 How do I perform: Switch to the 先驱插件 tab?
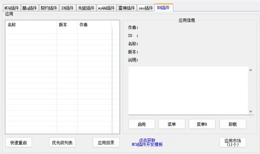click(86, 8)
